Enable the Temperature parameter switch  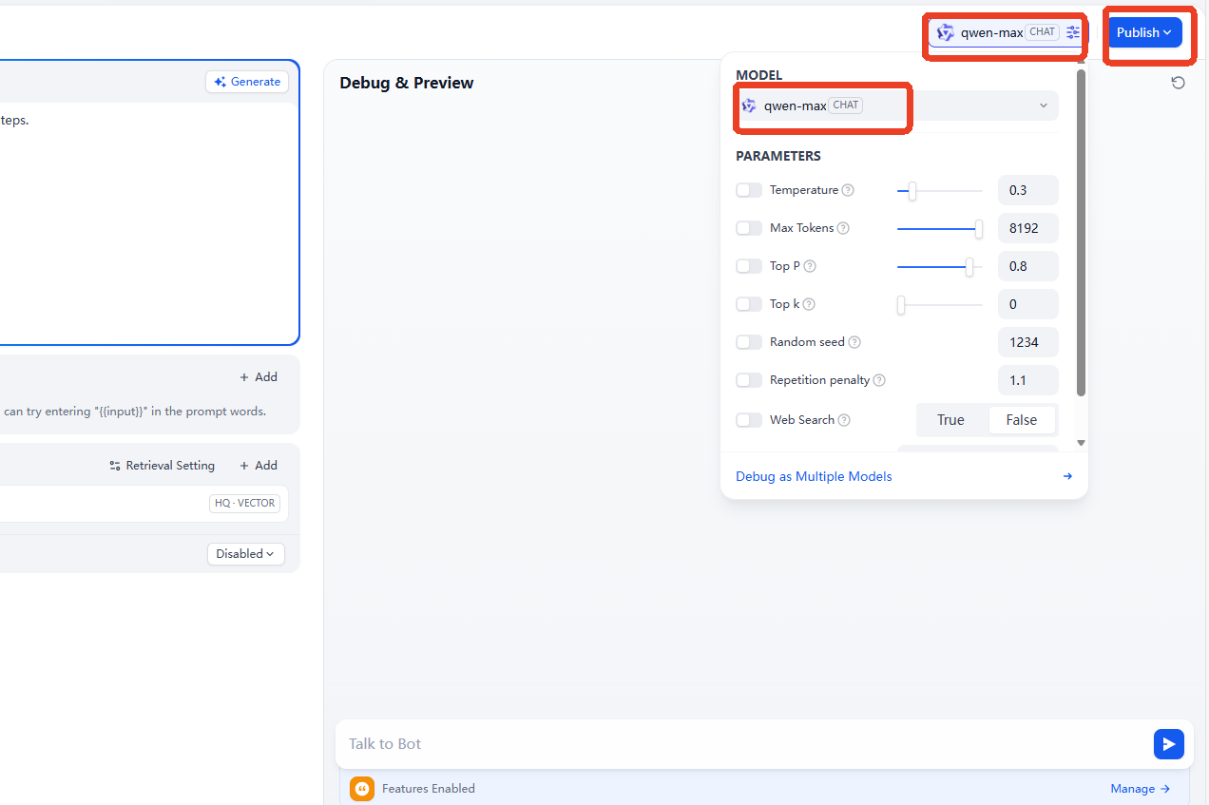[749, 190]
